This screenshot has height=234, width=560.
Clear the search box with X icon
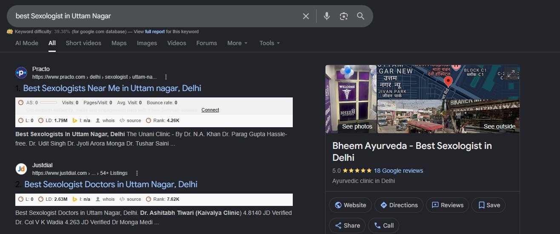[306, 16]
